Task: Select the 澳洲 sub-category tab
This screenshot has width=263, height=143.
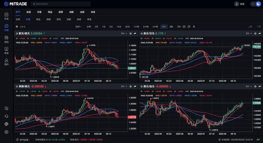Action: (x=59, y=19)
